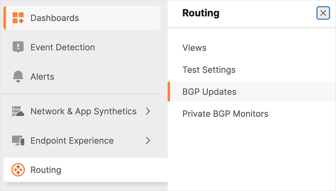Select Test Settings under Routing
The width and height of the screenshot is (336, 191).
coord(209,70)
